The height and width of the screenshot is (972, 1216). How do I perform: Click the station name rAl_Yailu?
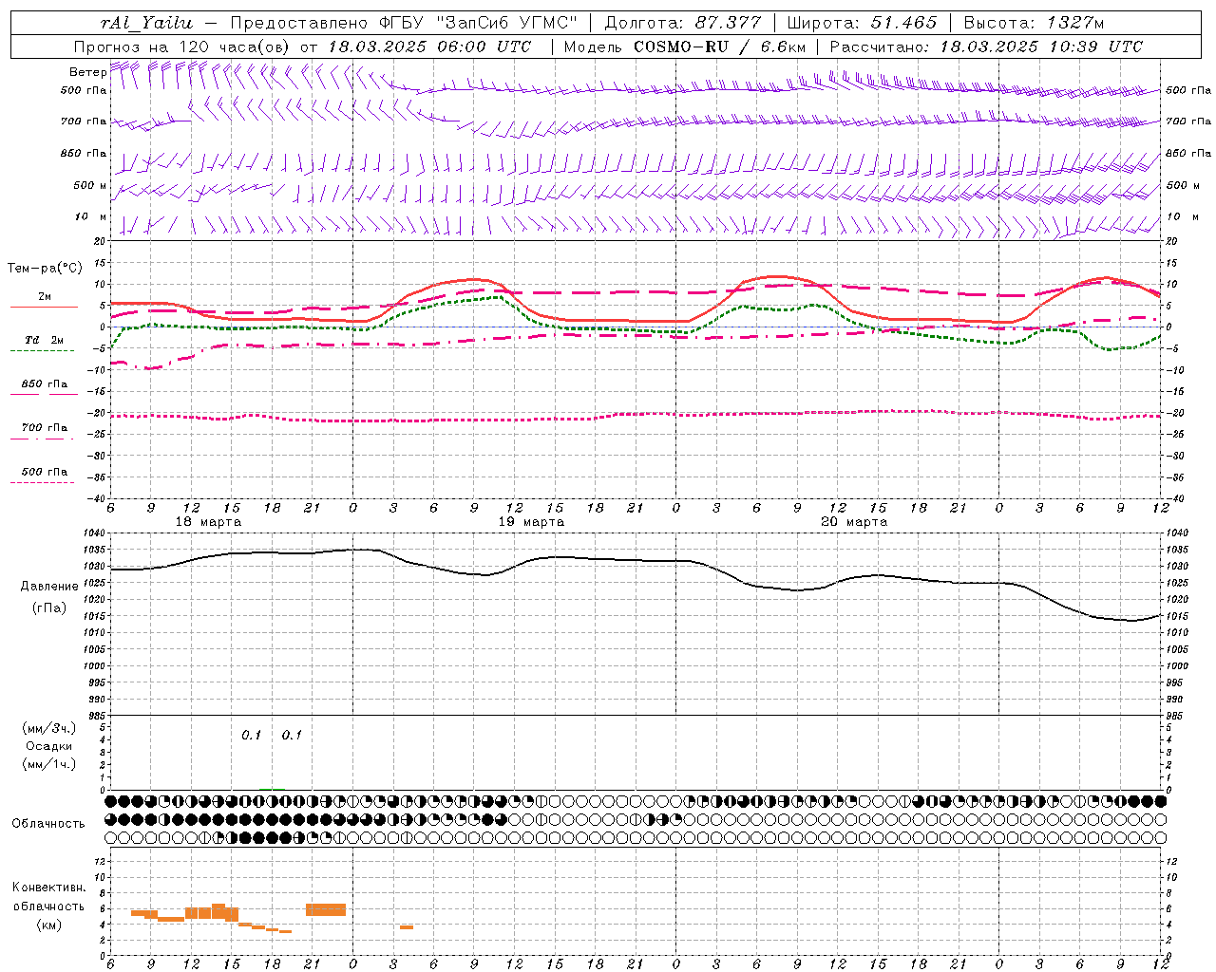coord(146,23)
